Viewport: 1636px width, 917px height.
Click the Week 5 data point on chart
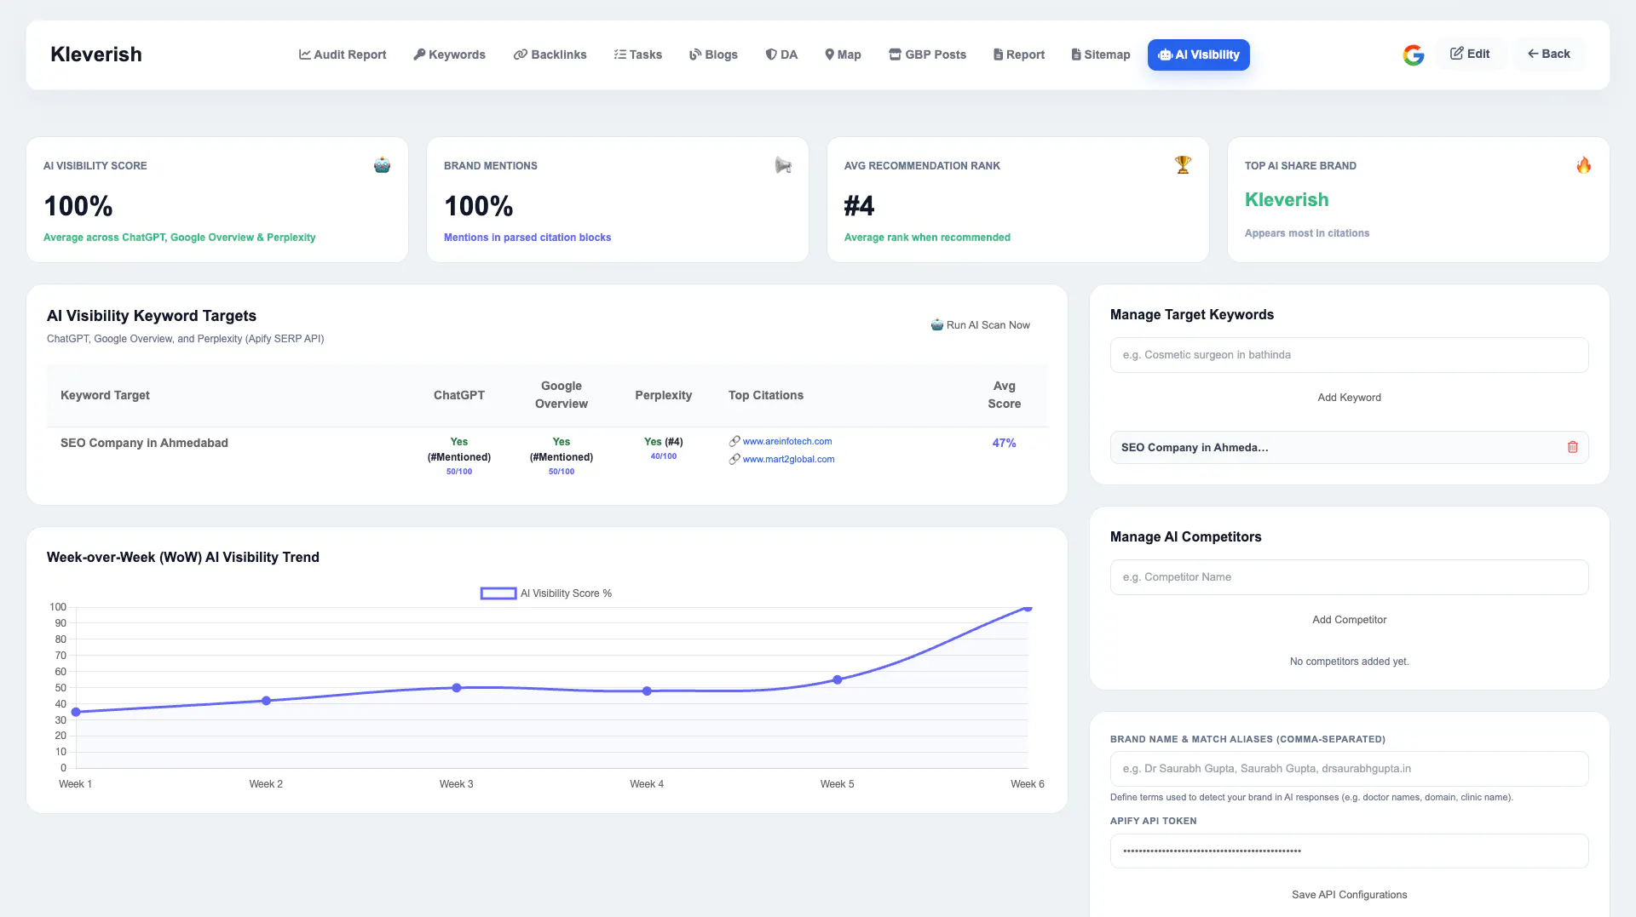coord(838,679)
